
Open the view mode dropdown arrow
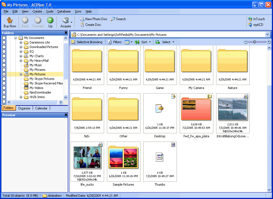131,42
